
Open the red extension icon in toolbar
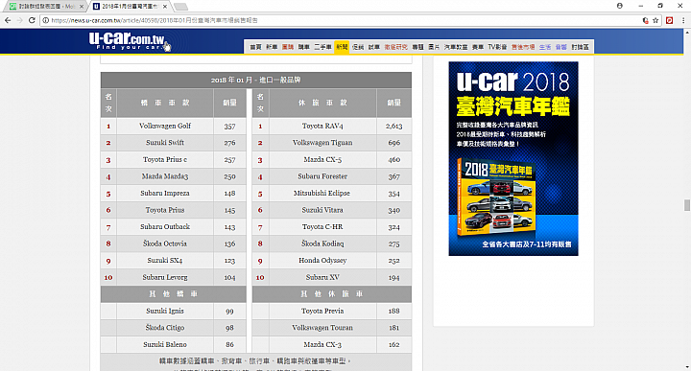point(670,20)
